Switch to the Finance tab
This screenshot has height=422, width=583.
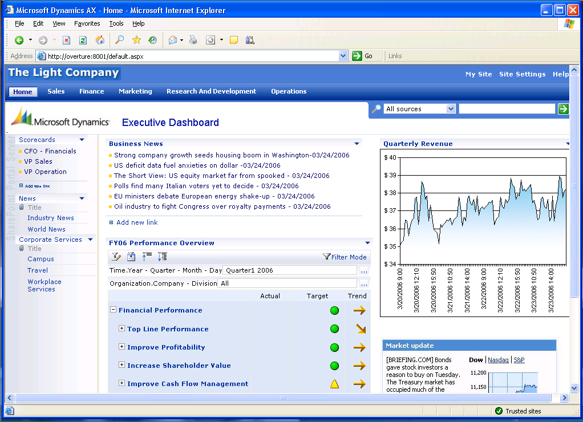pos(91,91)
